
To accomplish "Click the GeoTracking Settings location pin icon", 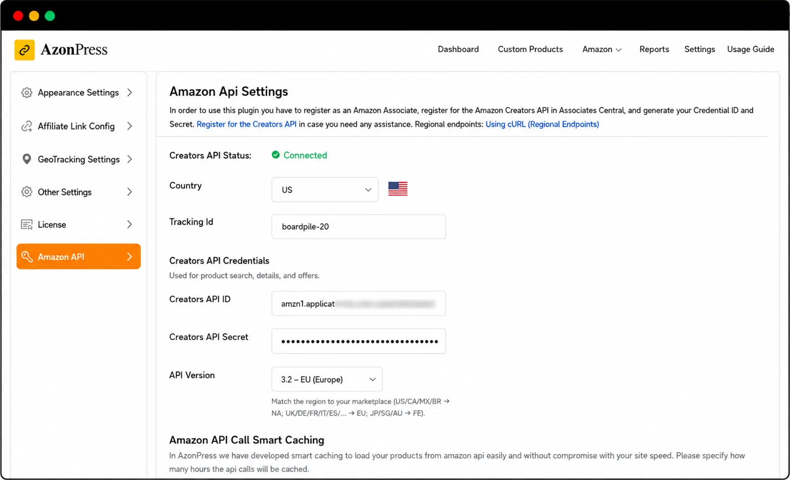I will tap(27, 159).
